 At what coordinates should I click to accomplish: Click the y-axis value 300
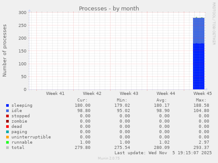coord(22,13)
